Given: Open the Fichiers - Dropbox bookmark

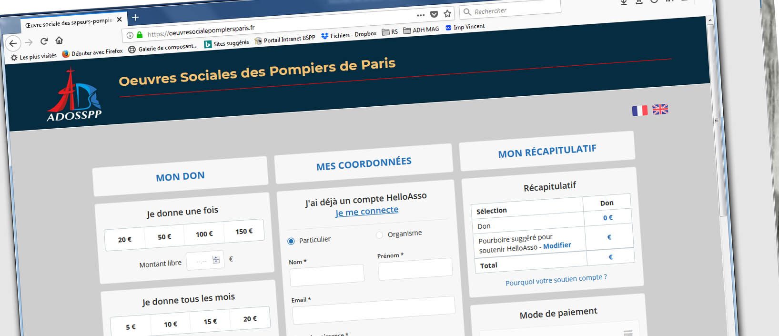Looking at the screenshot, I should point(349,35).
